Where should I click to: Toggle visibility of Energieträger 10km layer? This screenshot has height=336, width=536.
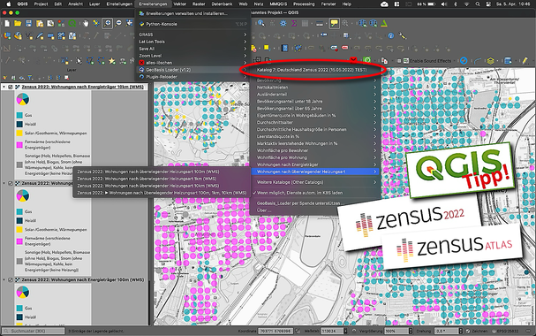tap(11, 87)
